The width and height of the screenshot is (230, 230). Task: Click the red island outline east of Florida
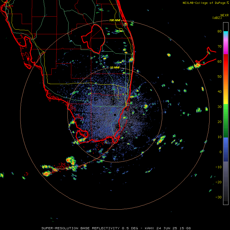(206, 56)
